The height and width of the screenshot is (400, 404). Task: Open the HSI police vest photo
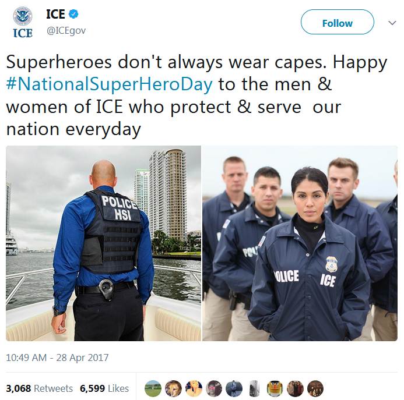click(x=103, y=243)
